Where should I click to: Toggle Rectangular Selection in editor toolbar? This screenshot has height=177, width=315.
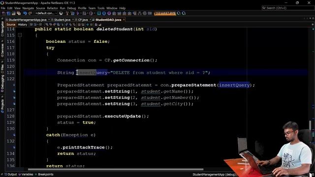(x=62, y=25)
